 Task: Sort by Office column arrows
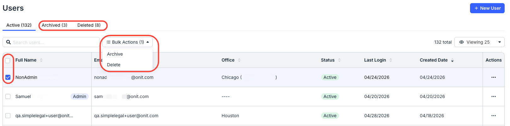point(239,60)
